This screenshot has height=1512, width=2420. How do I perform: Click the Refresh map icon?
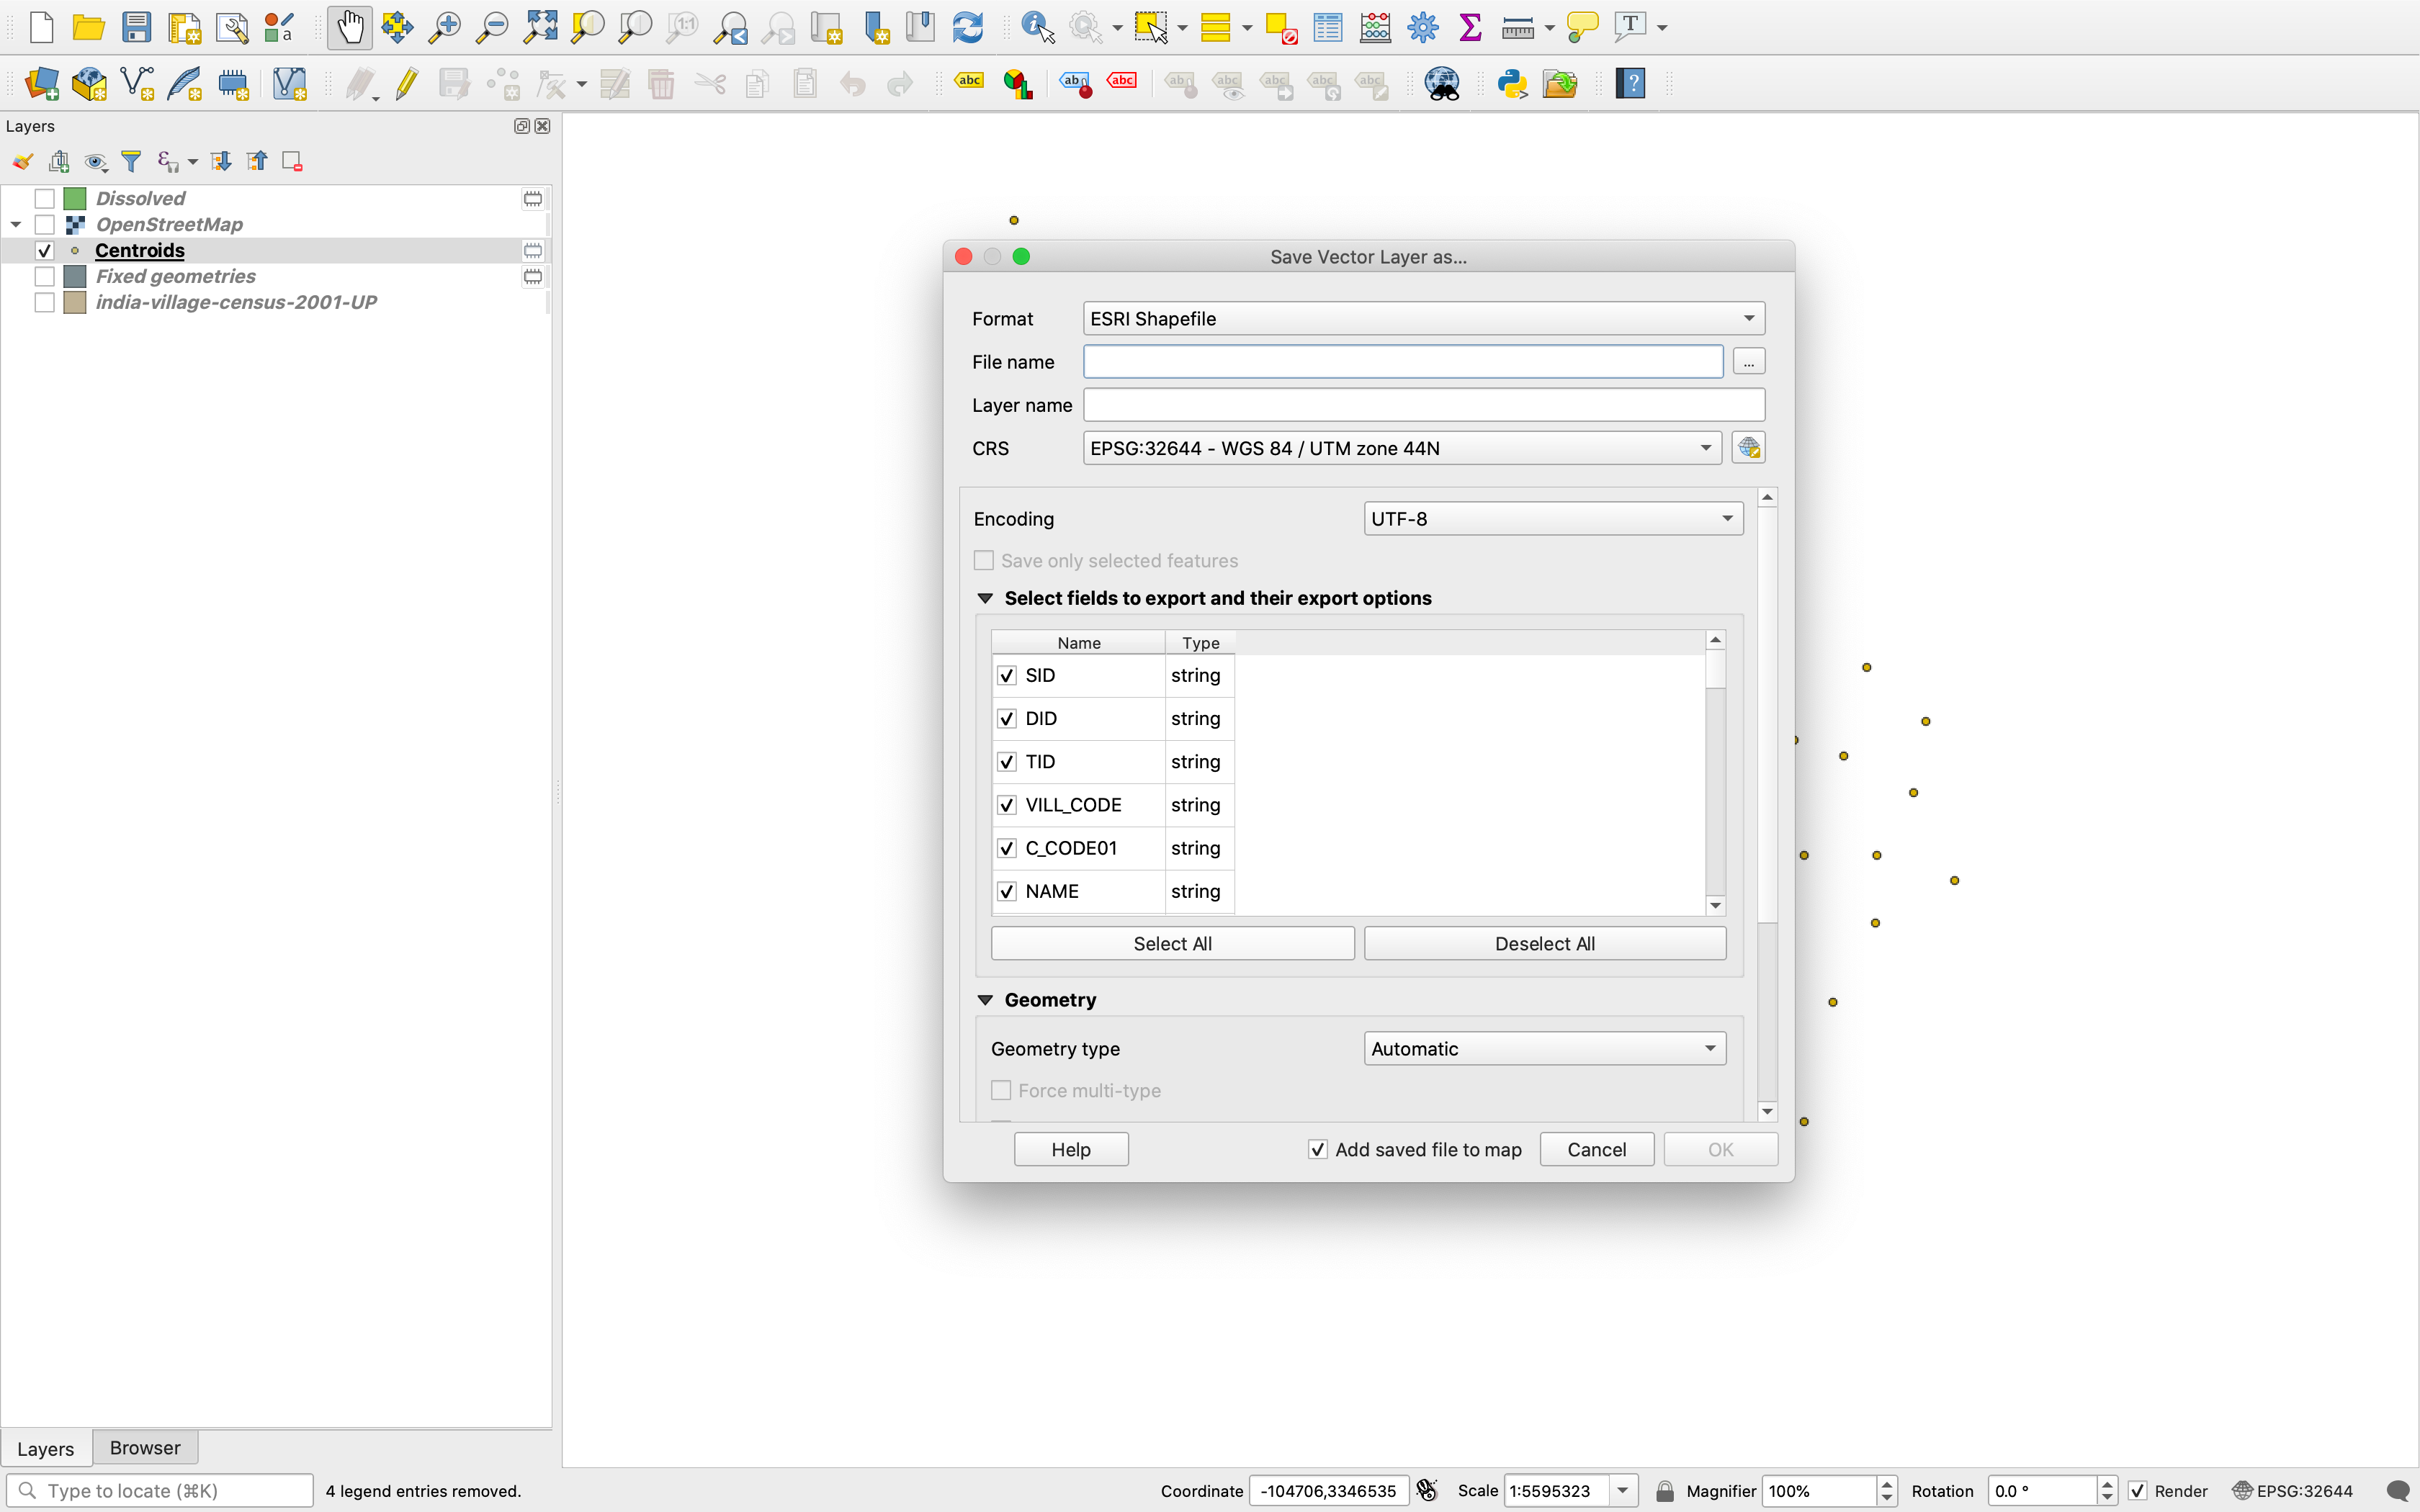click(967, 27)
